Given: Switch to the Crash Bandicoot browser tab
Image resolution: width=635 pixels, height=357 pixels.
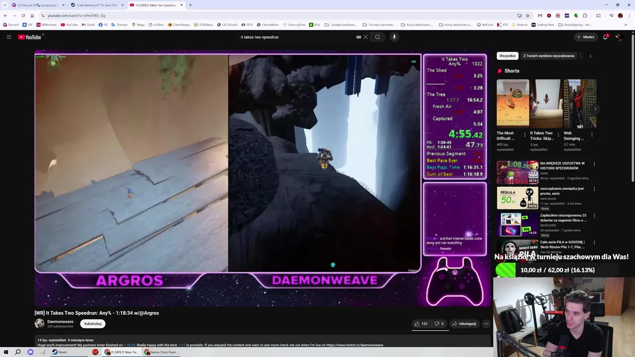Looking at the screenshot, I should pyautogui.click(x=97, y=5).
